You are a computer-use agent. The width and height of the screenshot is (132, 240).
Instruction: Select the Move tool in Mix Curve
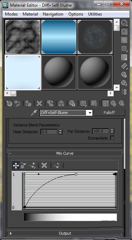click(16, 166)
